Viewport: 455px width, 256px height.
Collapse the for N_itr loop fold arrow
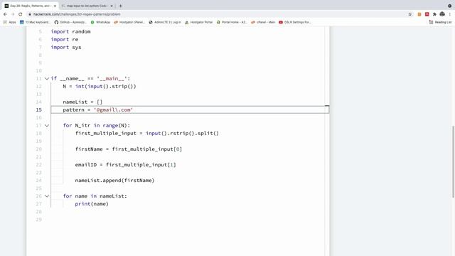(47, 125)
